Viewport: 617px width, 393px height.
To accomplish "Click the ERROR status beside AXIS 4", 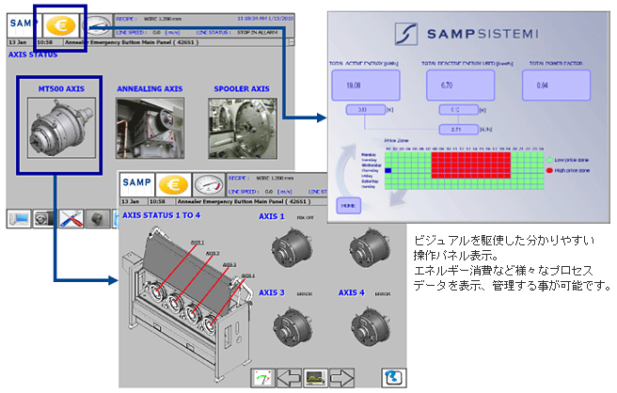I will pyautogui.click(x=383, y=294).
